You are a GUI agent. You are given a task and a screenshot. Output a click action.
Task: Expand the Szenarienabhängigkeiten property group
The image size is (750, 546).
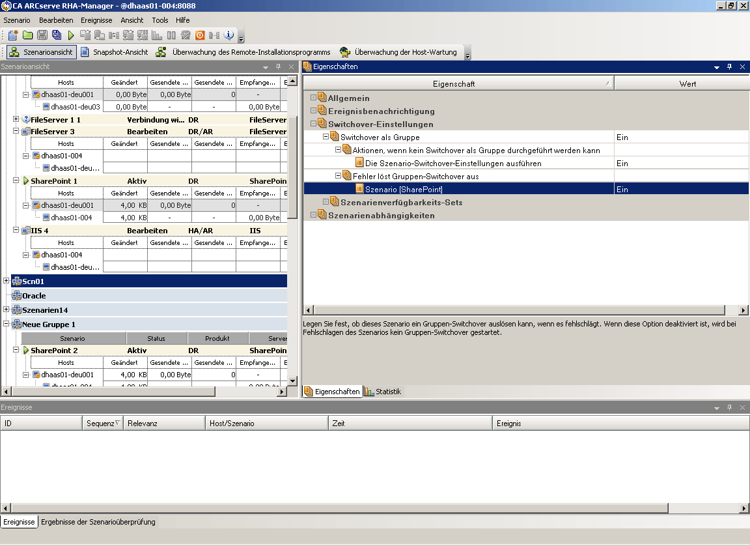[314, 216]
